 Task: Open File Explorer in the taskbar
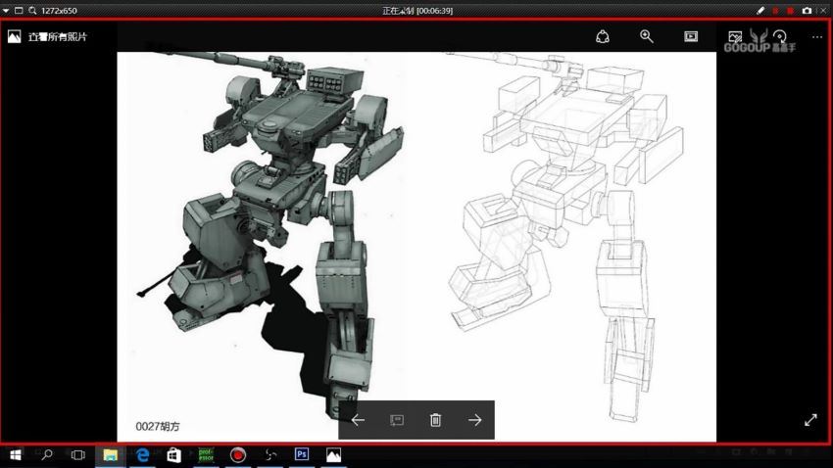[111, 455]
